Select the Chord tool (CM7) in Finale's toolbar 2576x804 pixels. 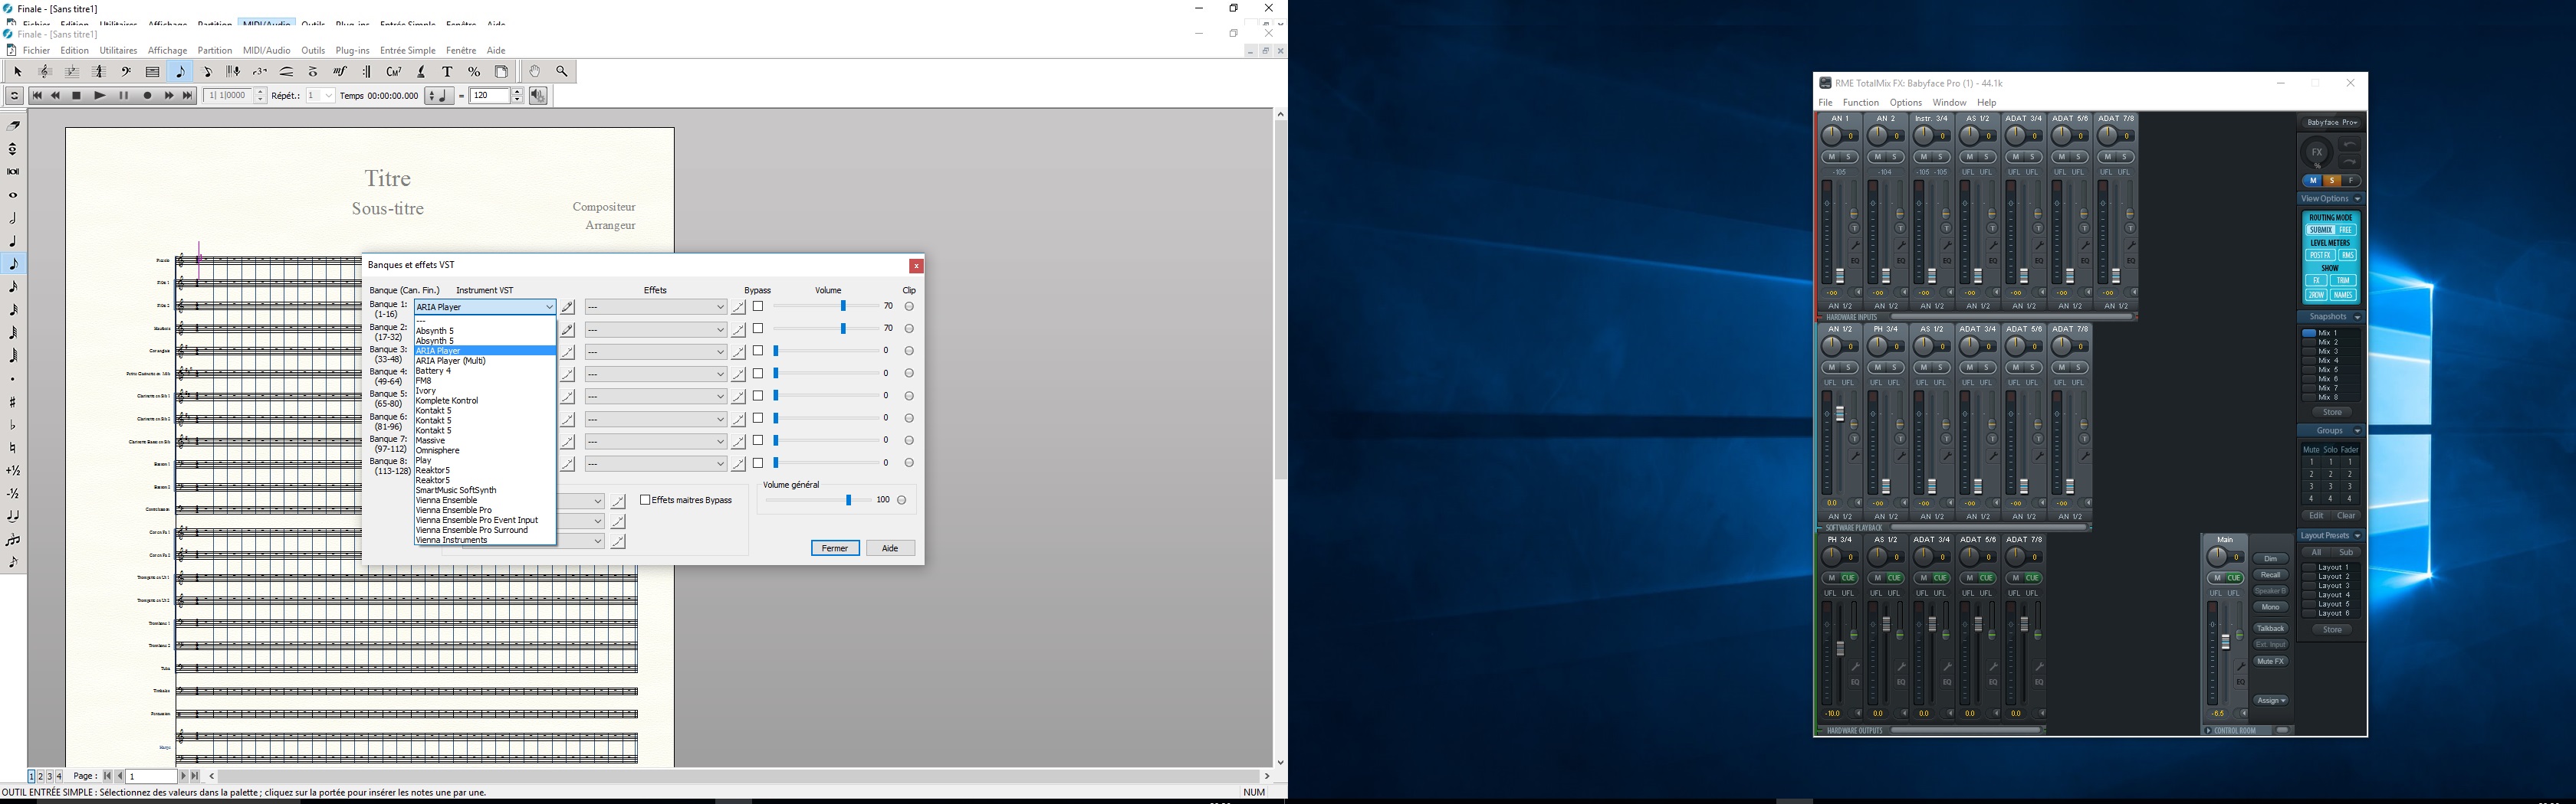394,72
